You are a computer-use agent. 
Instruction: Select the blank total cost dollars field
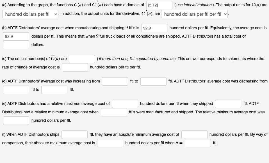(16, 45)
